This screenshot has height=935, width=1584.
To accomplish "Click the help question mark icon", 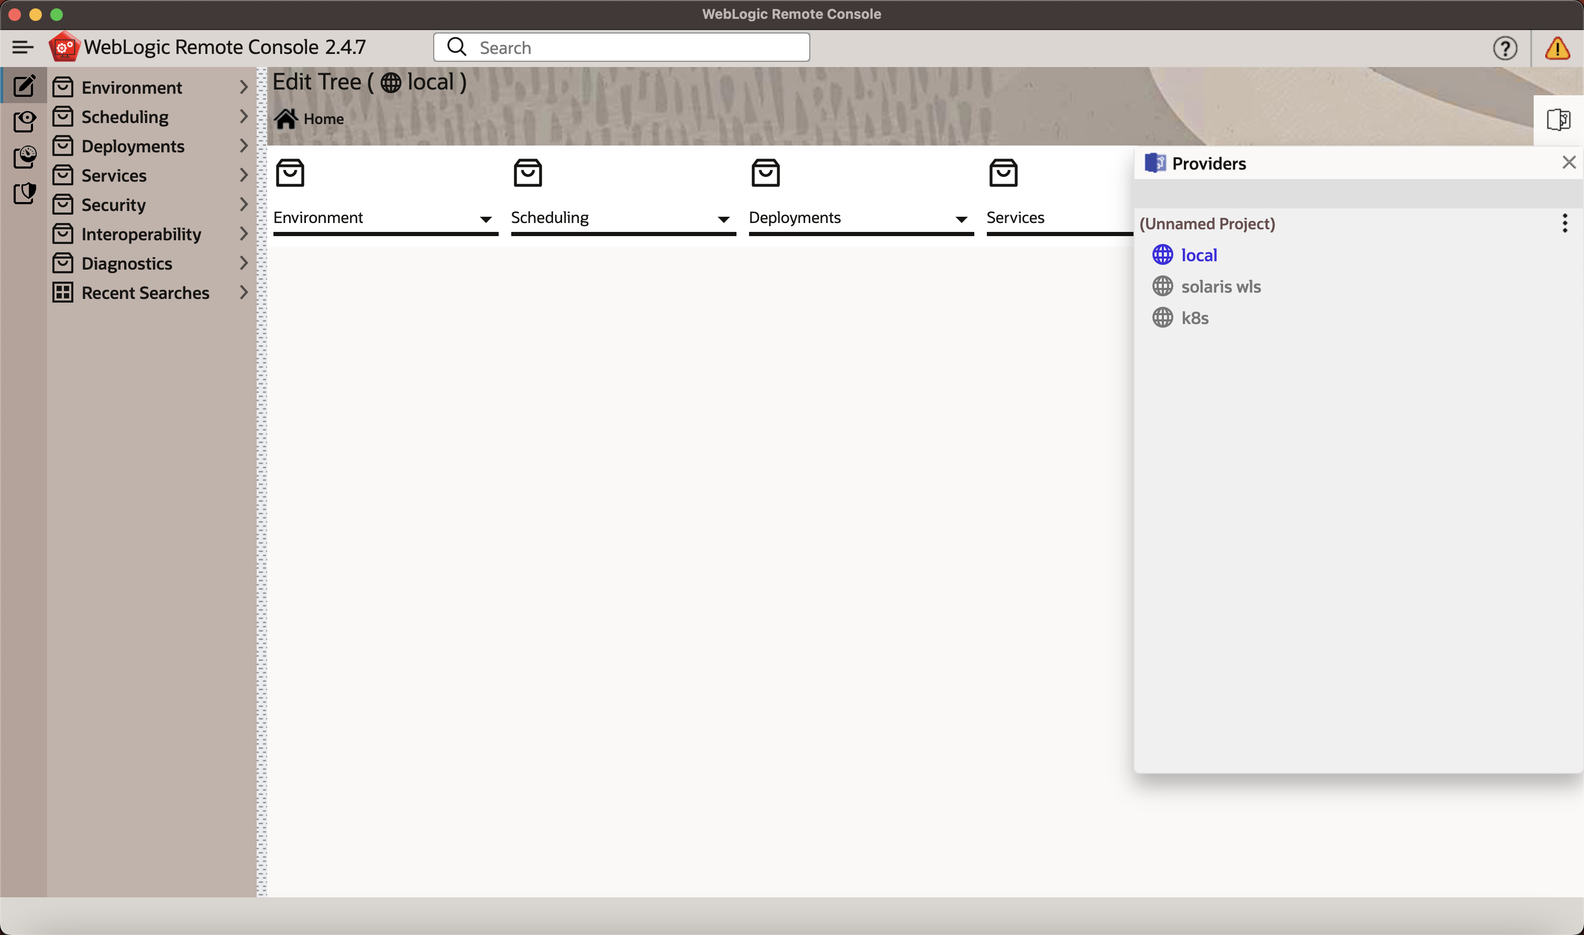I will click(x=1504, y=48).
